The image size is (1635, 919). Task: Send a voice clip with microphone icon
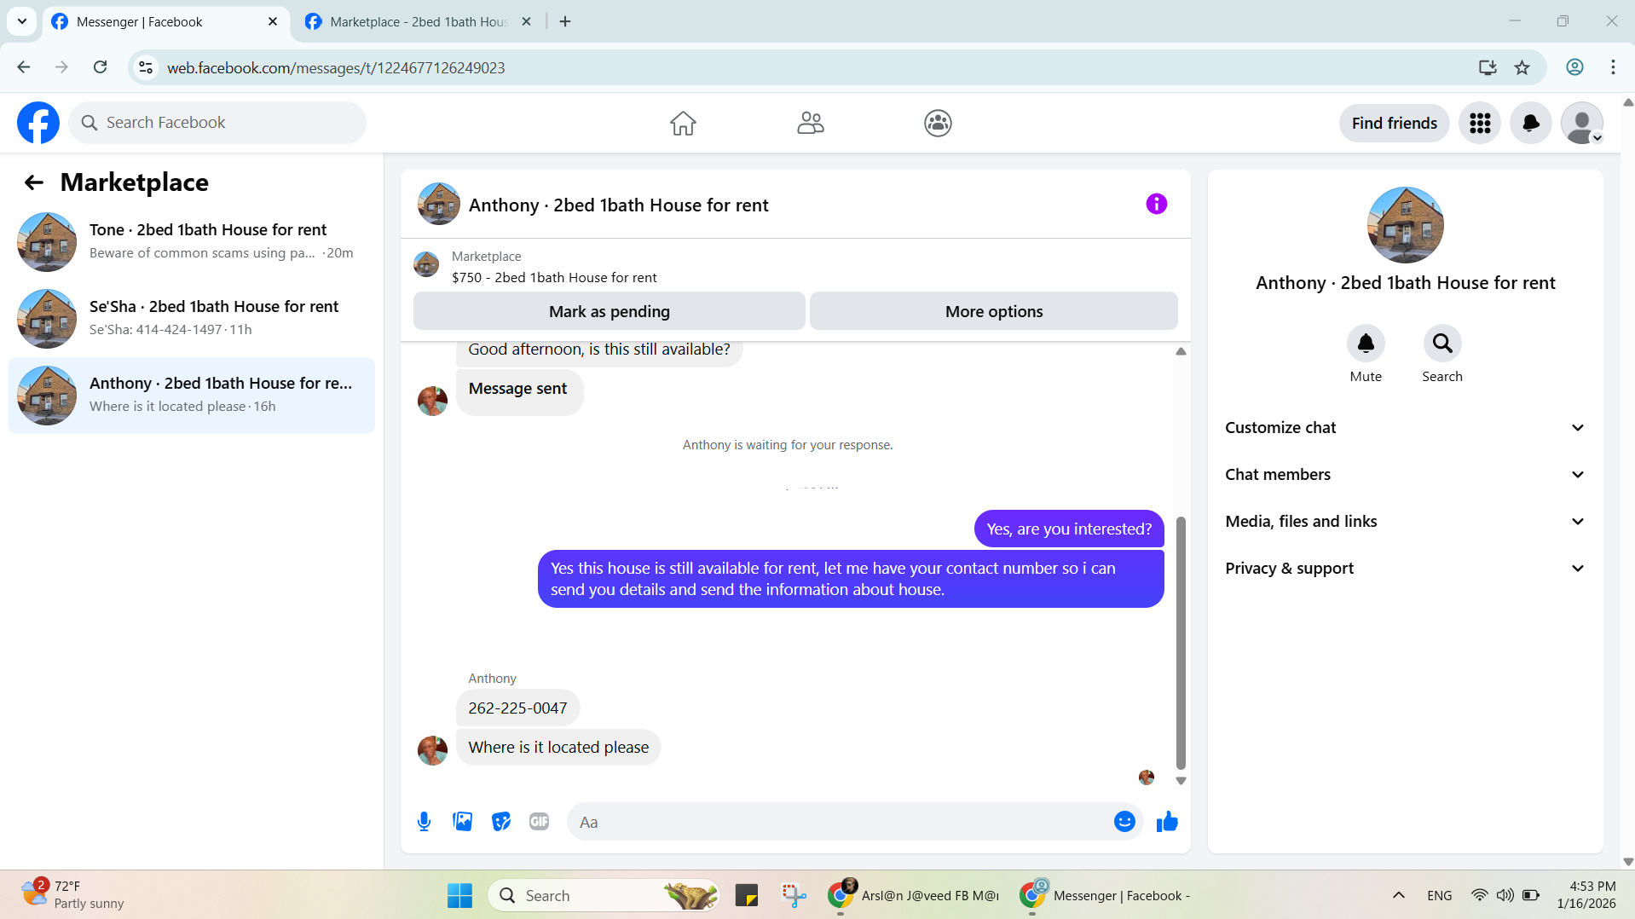point(424,822)
